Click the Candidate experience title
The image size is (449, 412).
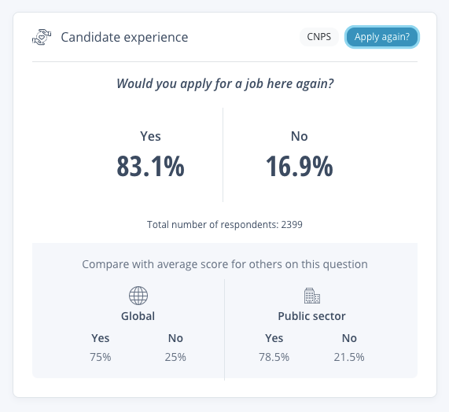point(124,37)
